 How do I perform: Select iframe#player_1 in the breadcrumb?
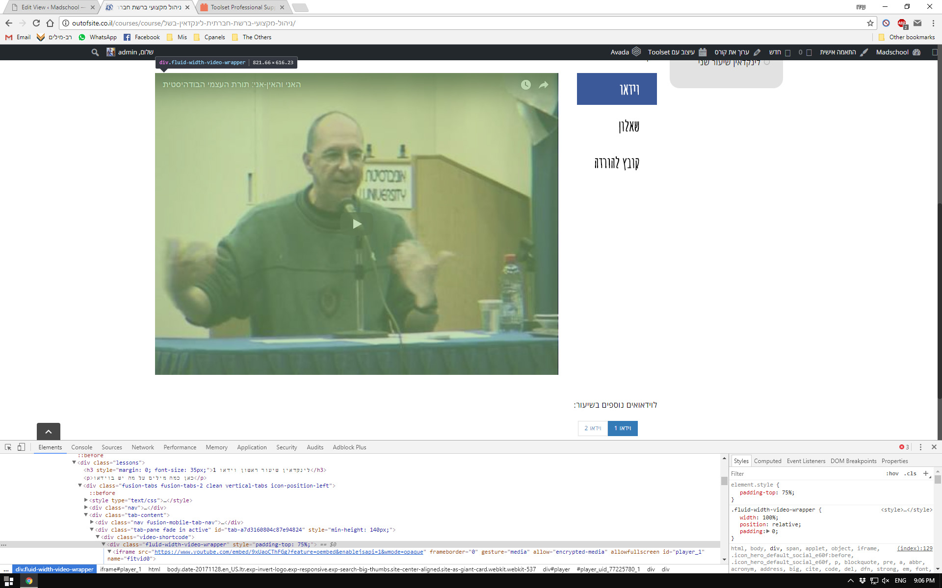click(121, 569)
